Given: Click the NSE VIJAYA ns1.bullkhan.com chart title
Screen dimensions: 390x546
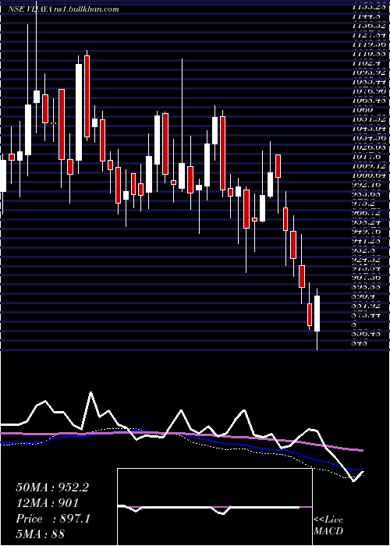Looking at the screenshot, I should coord(63,9).
